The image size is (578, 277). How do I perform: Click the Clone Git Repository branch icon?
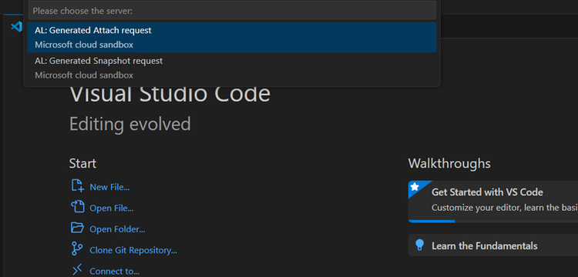(x=77, y=249)
